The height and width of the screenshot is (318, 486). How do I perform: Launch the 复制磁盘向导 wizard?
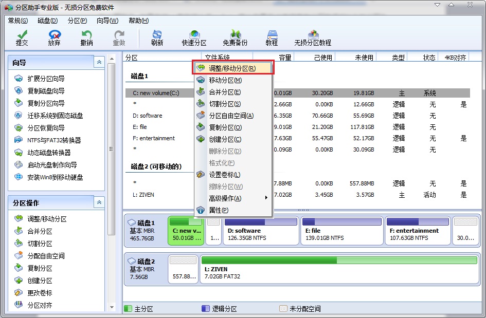click(x=40, y=91)
